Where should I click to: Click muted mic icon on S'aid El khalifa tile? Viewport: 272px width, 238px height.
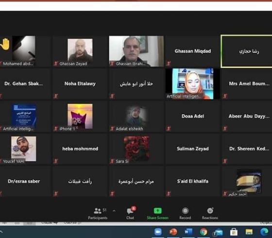pos(169,193)
